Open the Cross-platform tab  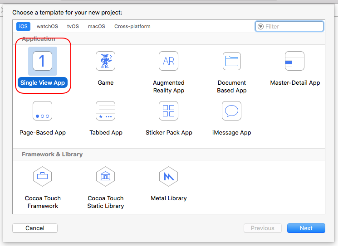[x=132, y=26]
